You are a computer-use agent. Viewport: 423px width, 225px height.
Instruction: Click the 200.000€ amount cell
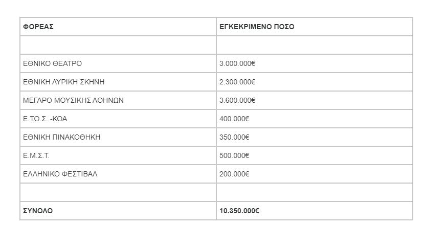[x=234, y=174]
